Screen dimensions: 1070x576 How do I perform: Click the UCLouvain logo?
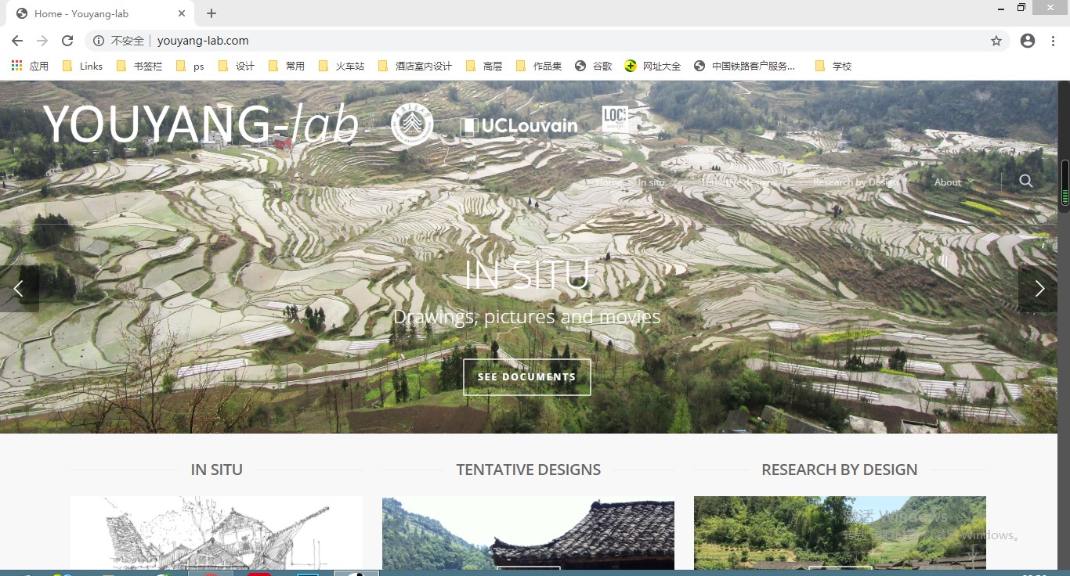(x=519, y=126)
